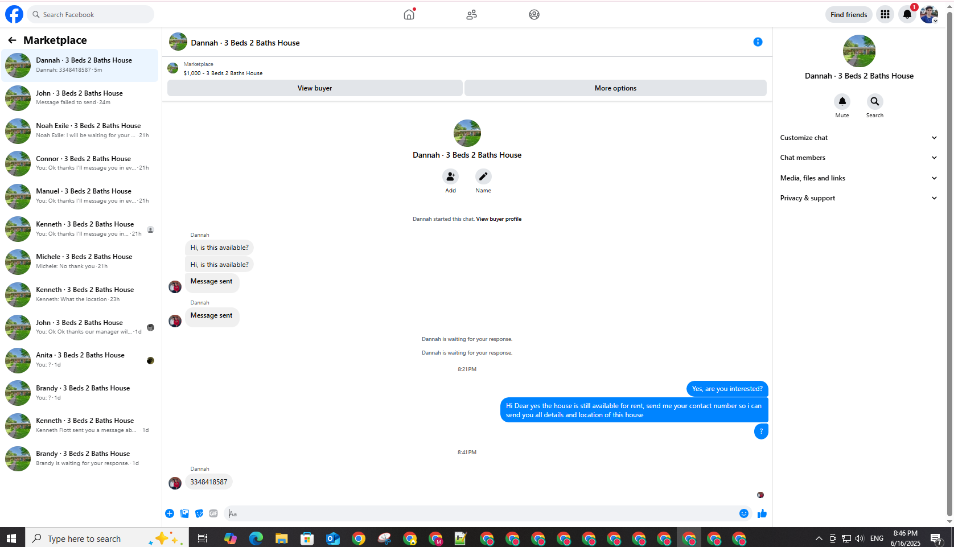Open the Kenneth Flott message conversation
Viewport: 954px width, 547px height.
80,426
